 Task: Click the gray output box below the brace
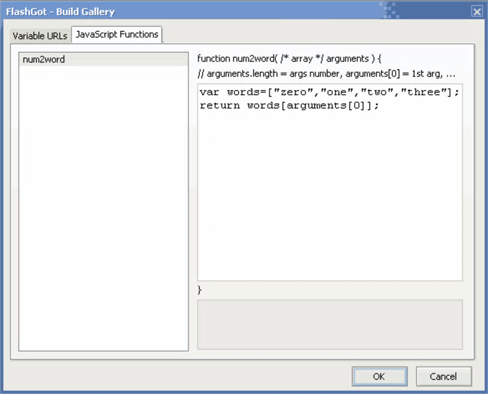click(x=330, y=324)
